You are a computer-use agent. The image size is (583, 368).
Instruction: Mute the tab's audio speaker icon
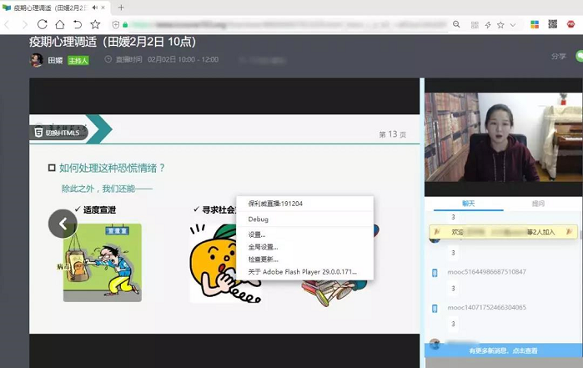point(94,8)
